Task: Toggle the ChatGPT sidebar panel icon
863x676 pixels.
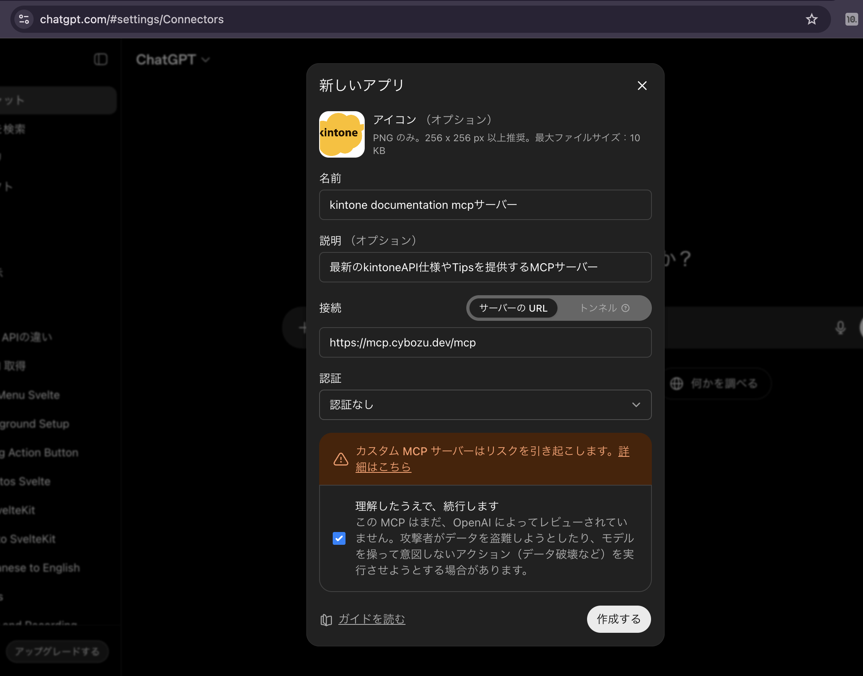Action: pos(101,60)
